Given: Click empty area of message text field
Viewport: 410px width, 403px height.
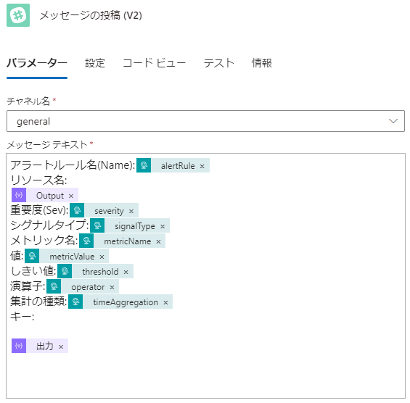Looking at the screenshot, I should [x=235, y=371].
